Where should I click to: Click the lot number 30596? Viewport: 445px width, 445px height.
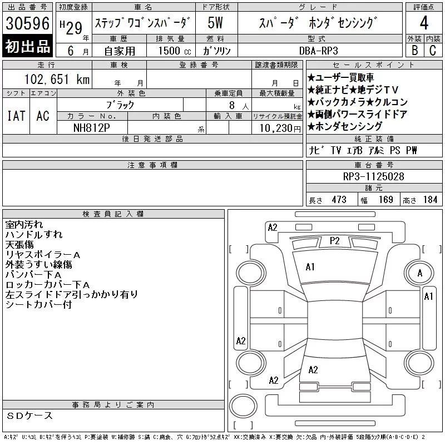click(x=27, y=23)
